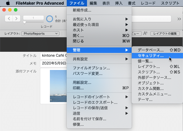
Task: Open the 表示 menu
Action: tap(106, 3)
